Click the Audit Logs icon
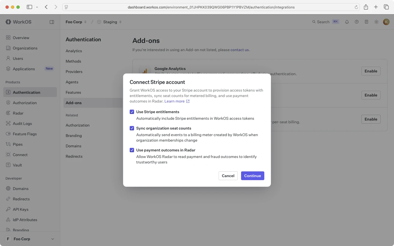Screen dimensions: 394x246 [x=8, y=124]
